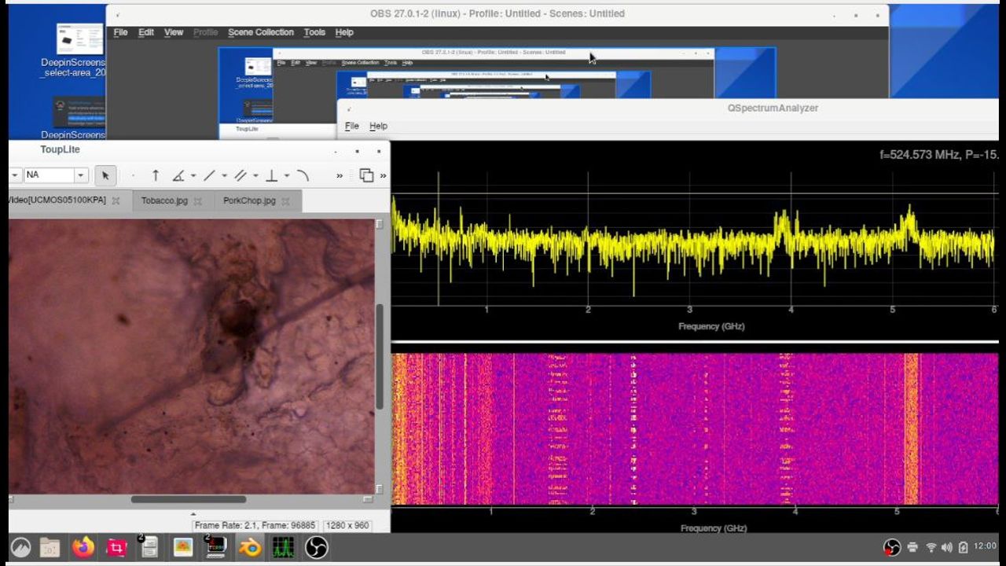
Task: Select the parallel lines measurement tool
Action: click(240, 175)
